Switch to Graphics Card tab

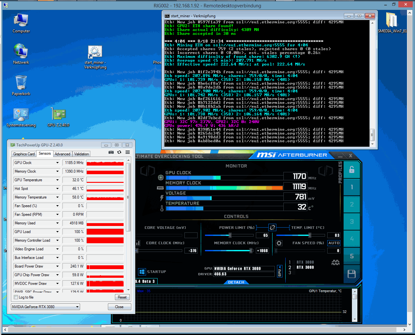tap(24, 154)
